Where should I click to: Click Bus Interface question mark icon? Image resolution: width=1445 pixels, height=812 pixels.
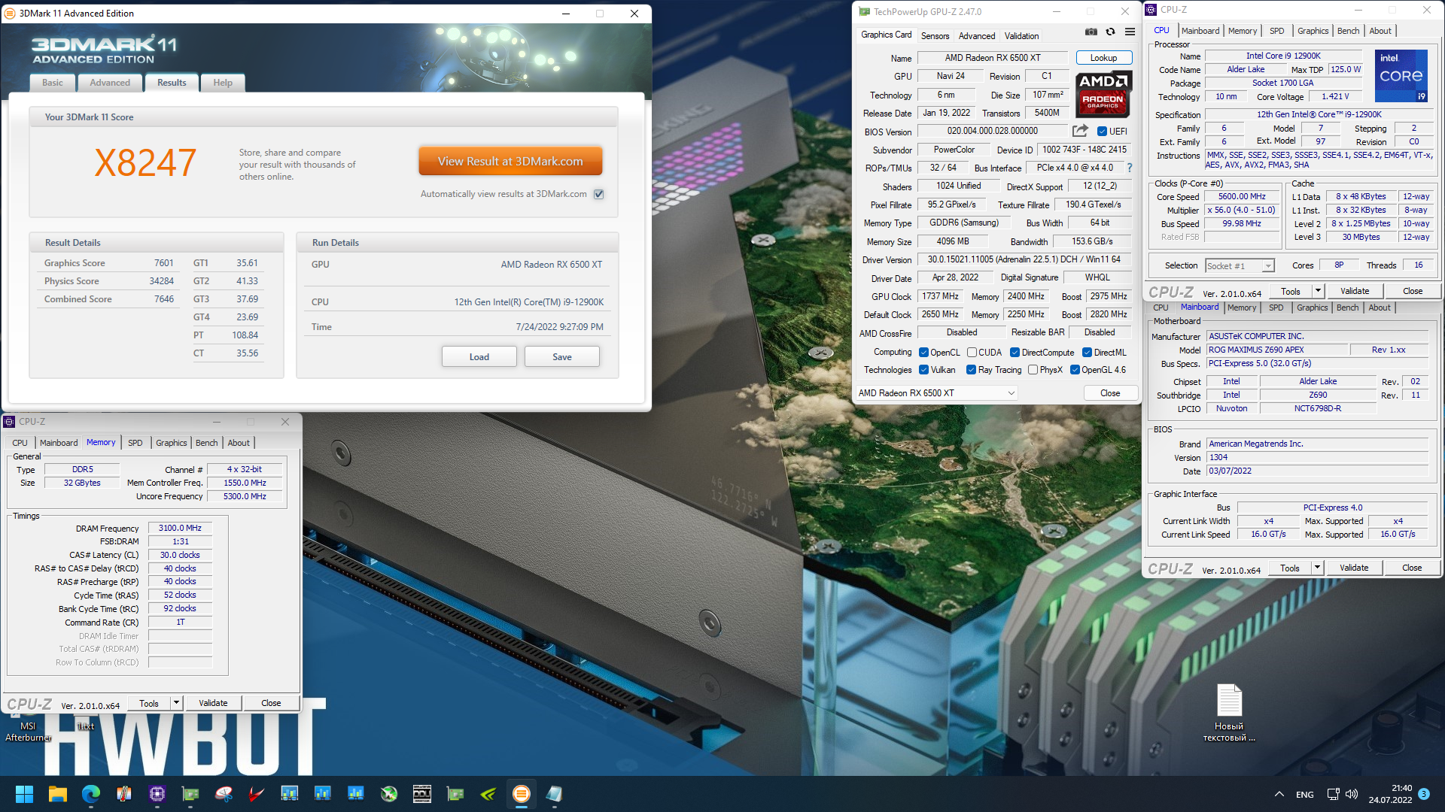click(1129, 168)
